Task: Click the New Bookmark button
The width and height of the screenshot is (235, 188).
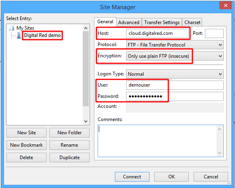Action: click(27, 145)
